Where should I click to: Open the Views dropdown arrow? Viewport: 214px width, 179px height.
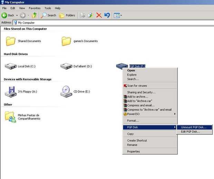coord(121,16)
